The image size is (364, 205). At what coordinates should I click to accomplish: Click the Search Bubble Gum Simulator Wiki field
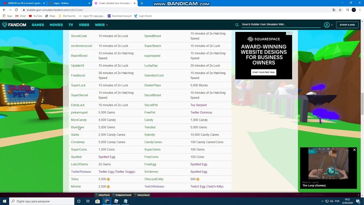pos(281,24)
